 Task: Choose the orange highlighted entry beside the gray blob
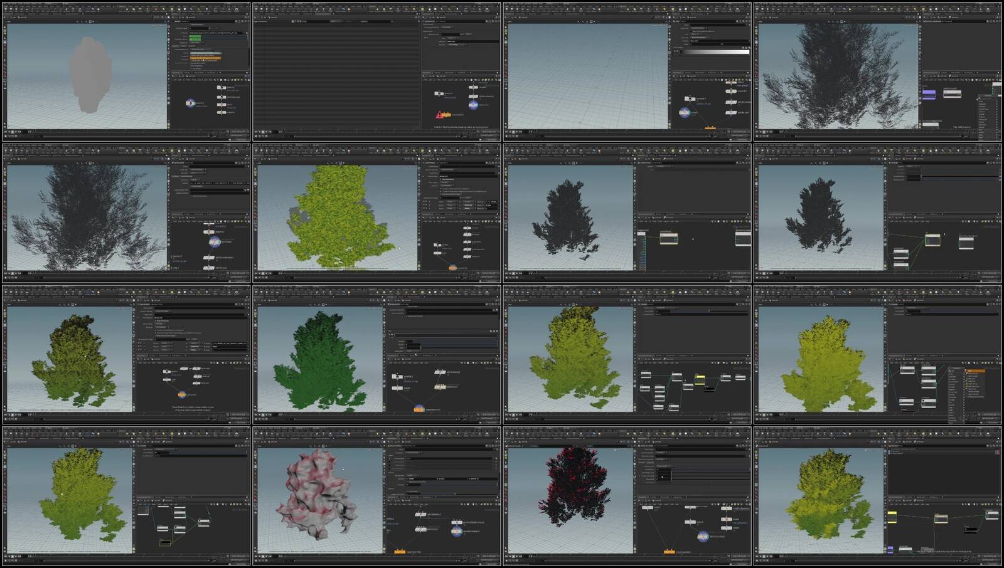pyautogui.click(x=205, y=58)
